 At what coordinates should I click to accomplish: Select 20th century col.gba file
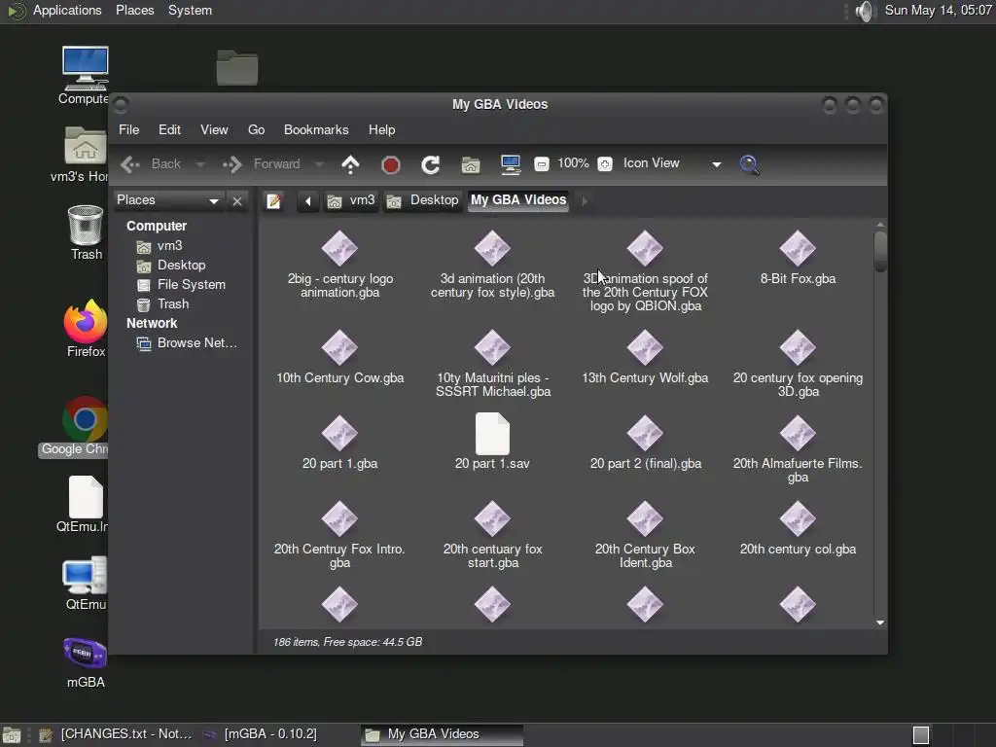click(x=798, y=528)
